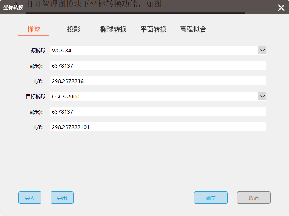Click the WGS 84 source ellipsoid combo box
This screenshot has height=216, width=289.
pyautogui.click(x=153, y=51)
